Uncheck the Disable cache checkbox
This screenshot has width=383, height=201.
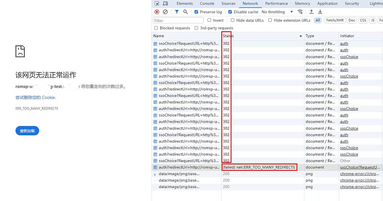[x=230, y=12]
